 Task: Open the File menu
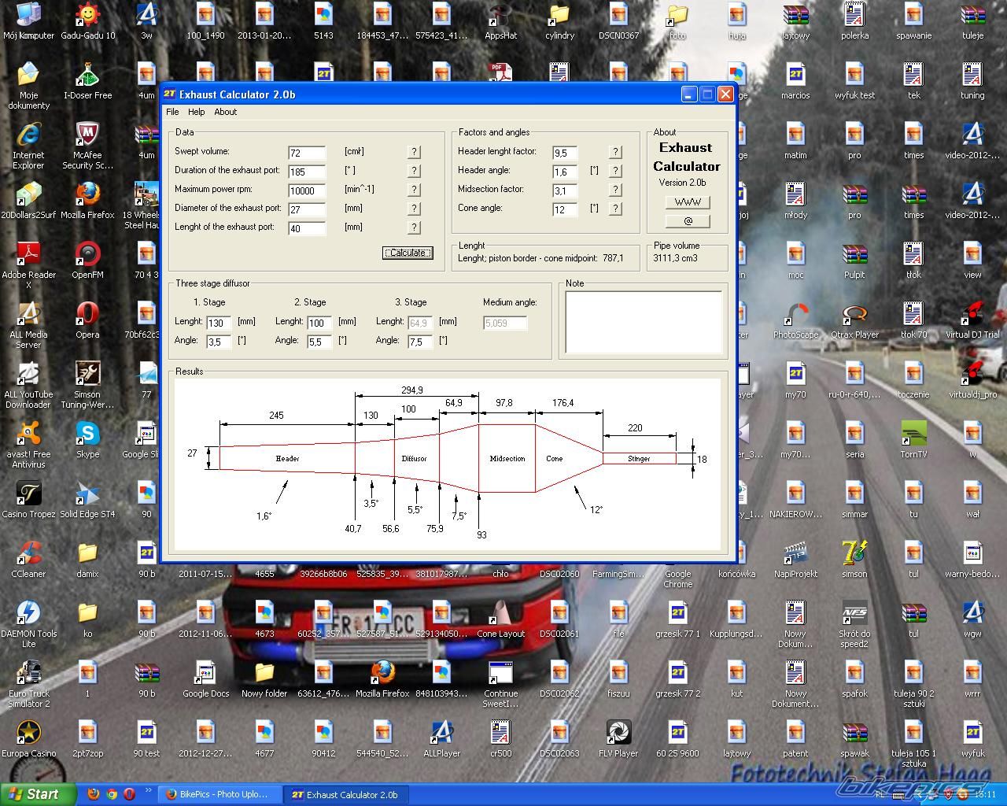coord(172,112)
